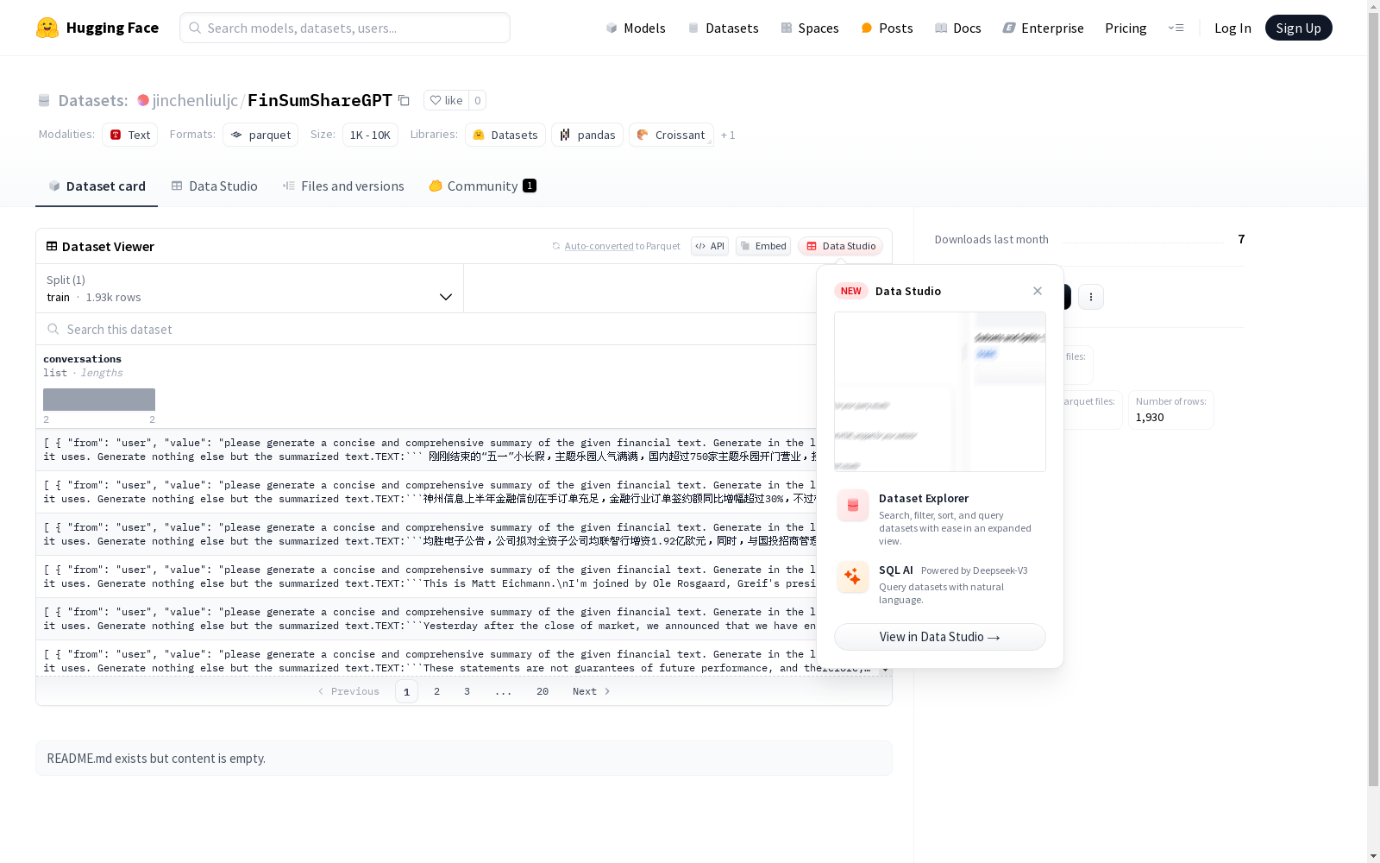The image size is (1380, 863).
Task: Click the API button in Dataset Viewer
Action: [x=710, y=246]
